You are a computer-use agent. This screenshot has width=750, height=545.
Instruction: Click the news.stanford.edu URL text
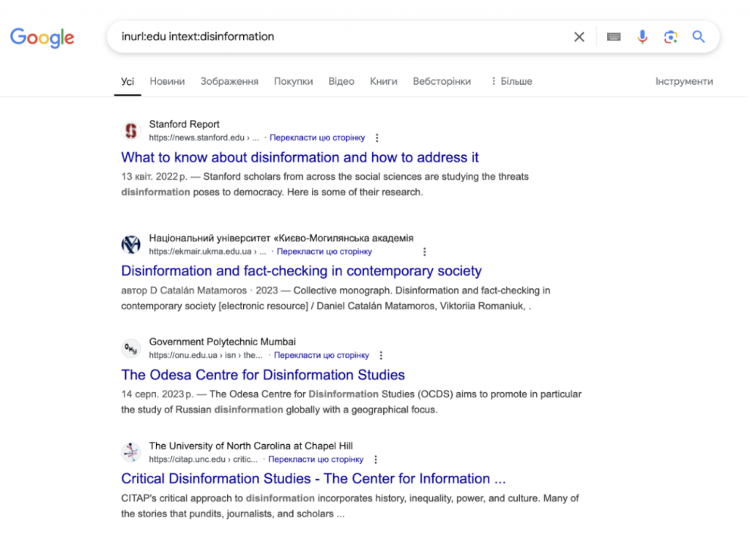tap(204, 138)
